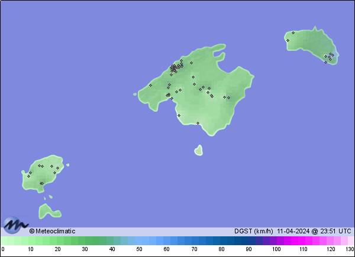This screenshot has height=257, width=355.
Task: Click the tiny islet off Mallorca's western tip
Action: [135, 95]
